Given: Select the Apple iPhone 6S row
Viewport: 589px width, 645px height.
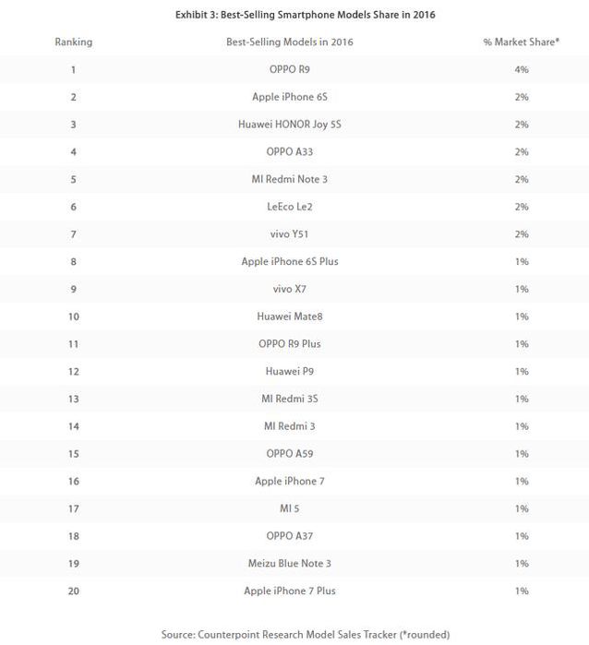Looking at the screenshot, I should click(290, 97).
